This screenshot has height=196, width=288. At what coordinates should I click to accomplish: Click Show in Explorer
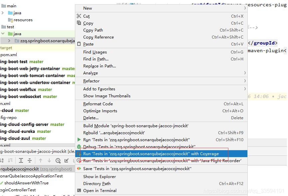[99, 176]
